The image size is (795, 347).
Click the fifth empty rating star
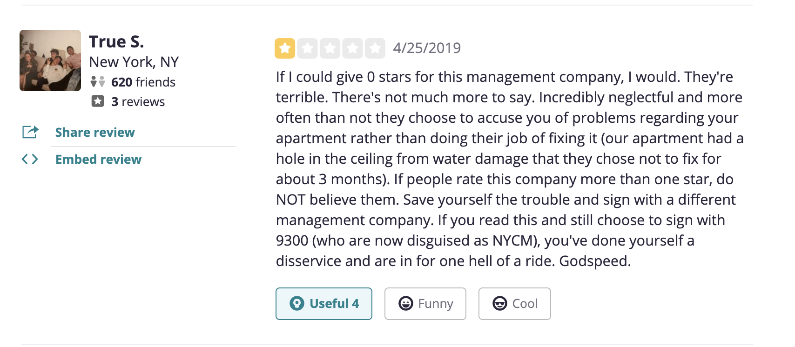coord(375,48)
